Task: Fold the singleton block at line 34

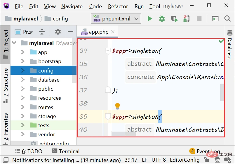Action: tap(108, 51)
